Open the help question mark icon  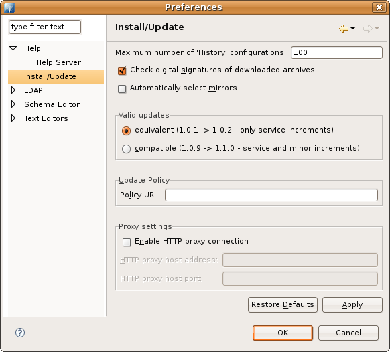pyautogui.click(x=20, y=333)
